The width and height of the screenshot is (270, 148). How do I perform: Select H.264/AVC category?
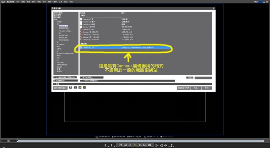60,44
